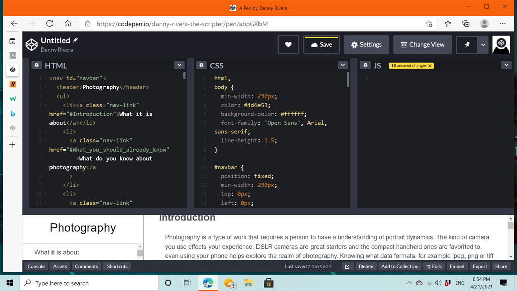
Task: Select the heart icon to love this Pen
Action: (x=288, y=44)
